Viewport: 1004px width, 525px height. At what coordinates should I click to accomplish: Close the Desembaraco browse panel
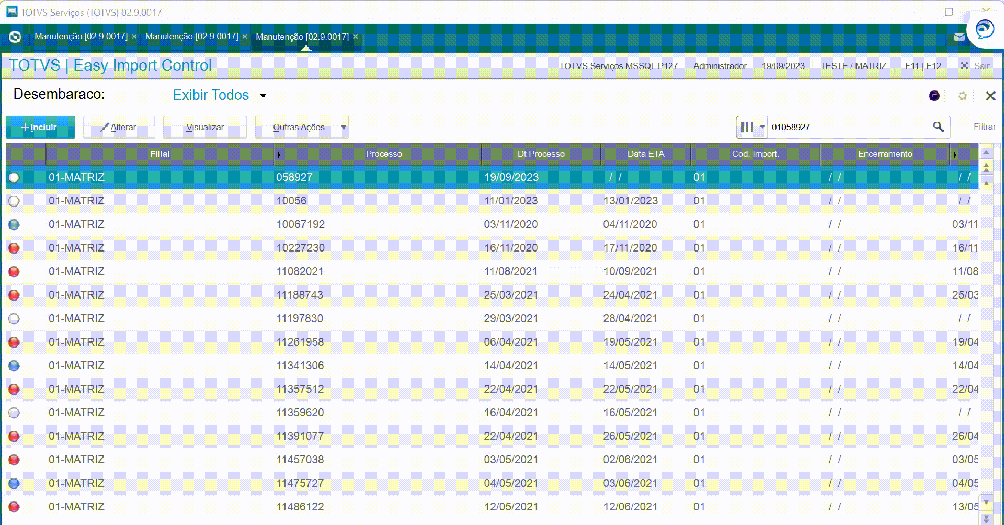990,96
